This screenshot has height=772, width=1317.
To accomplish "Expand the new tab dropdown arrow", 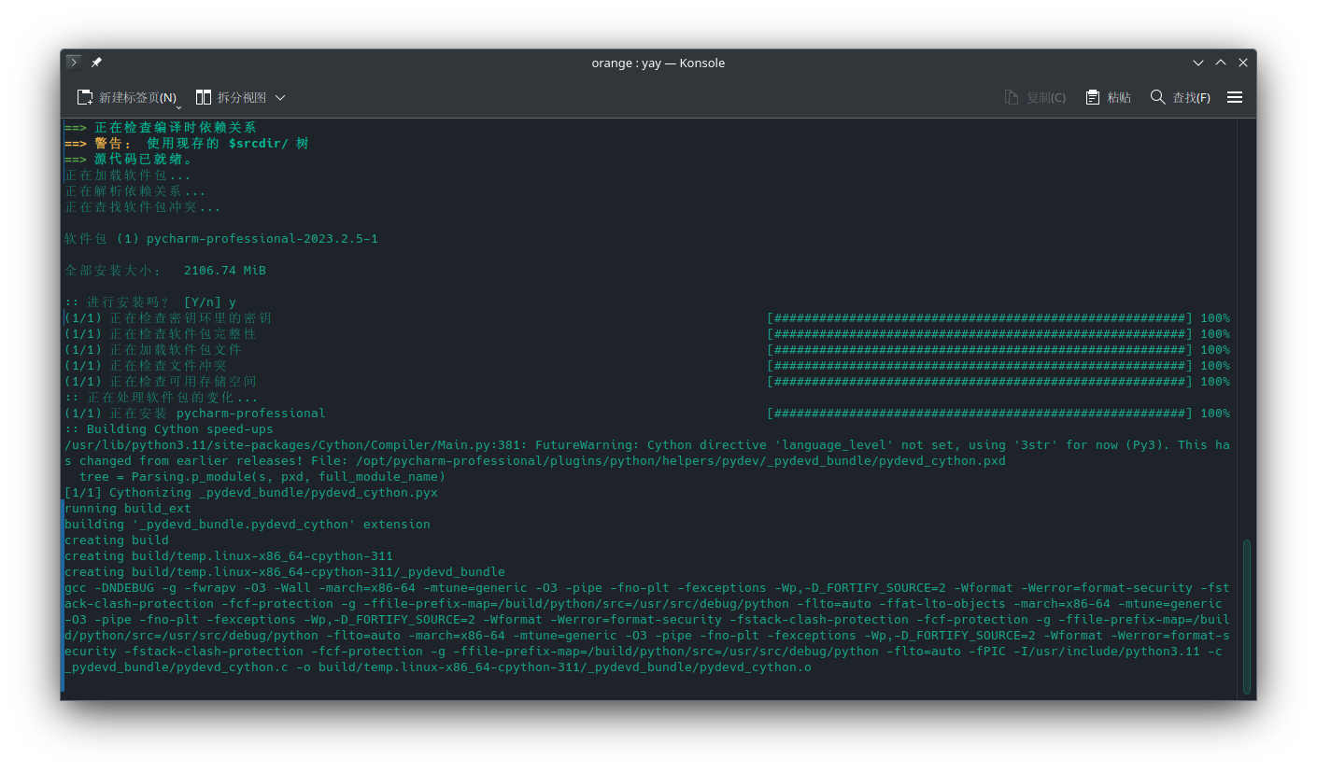I will click(178, 106).
